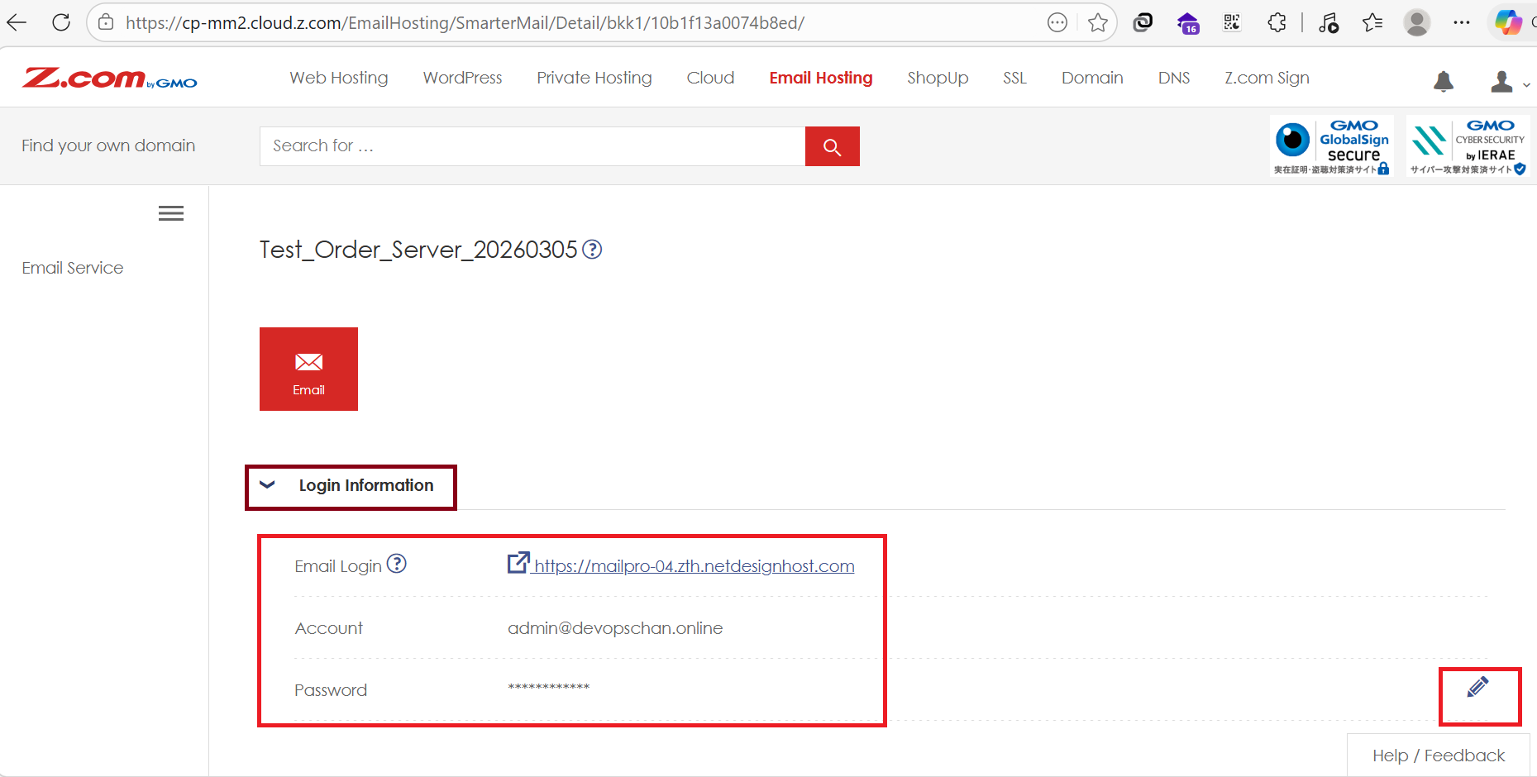Reload the page with the refresh icon
The image size is (1537, 777).
point(61,22)
